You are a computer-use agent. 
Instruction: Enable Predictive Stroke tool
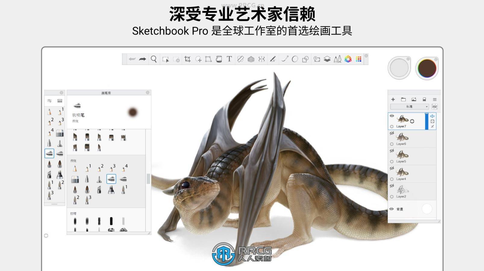pos(285,59)
